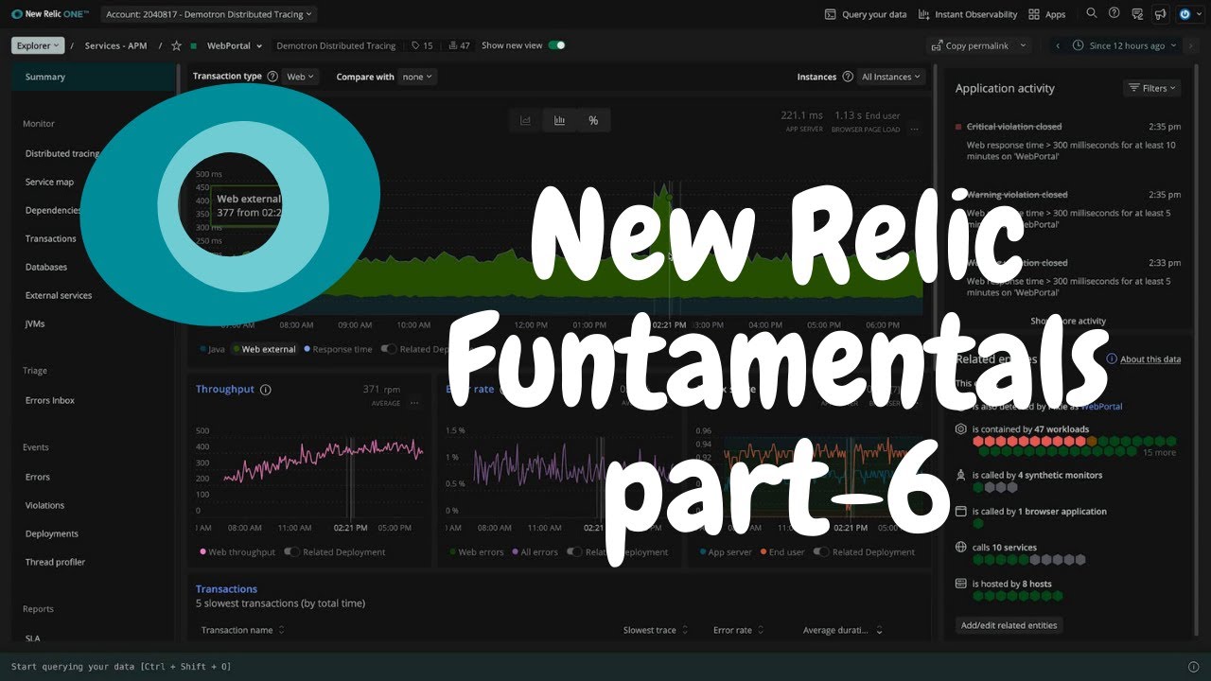Open the Apps launcher

(1046, 14)
